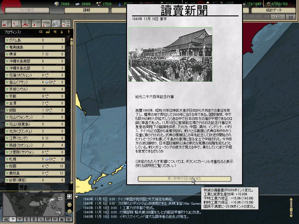This screenshot has height=224, width=299.
Task: Select the 奄美諸島 province row
Action: pyautogui.click(x=35, y=47)
